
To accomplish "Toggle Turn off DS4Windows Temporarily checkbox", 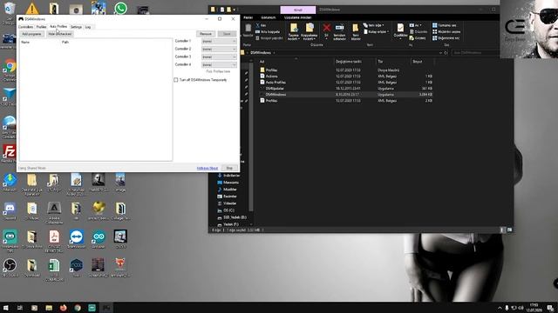I will point(176,80).
